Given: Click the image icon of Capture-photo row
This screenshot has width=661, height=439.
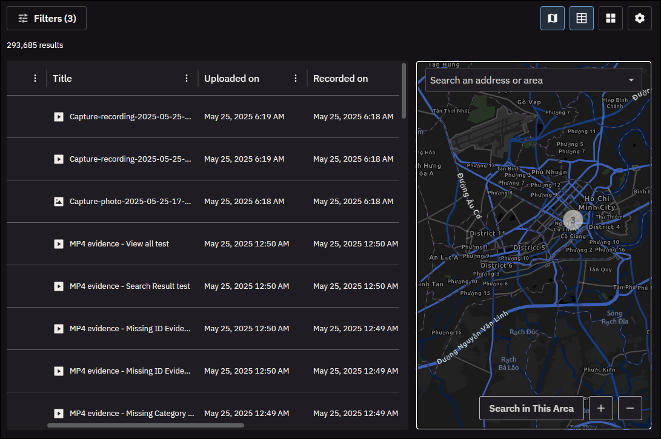Looking at the screenshot, I should pos(59,202).
